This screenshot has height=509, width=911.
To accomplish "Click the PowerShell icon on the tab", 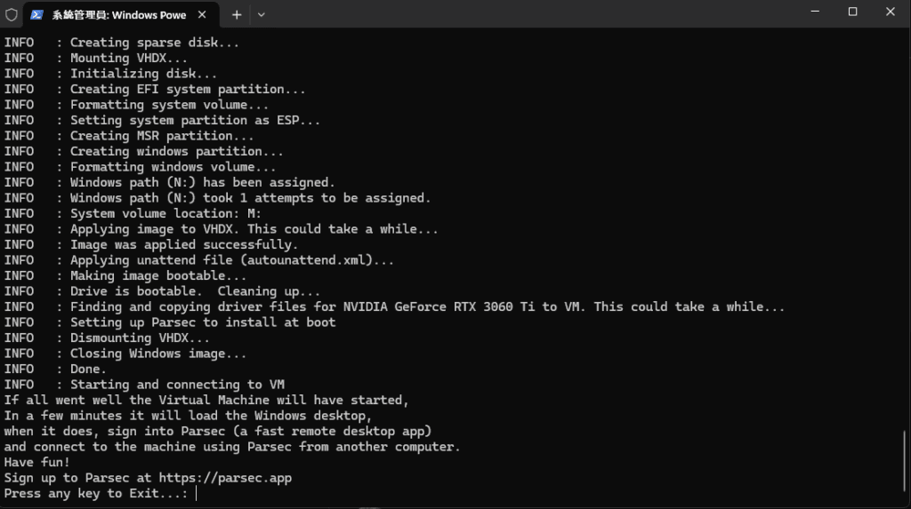I will click(x=37, y=15).
